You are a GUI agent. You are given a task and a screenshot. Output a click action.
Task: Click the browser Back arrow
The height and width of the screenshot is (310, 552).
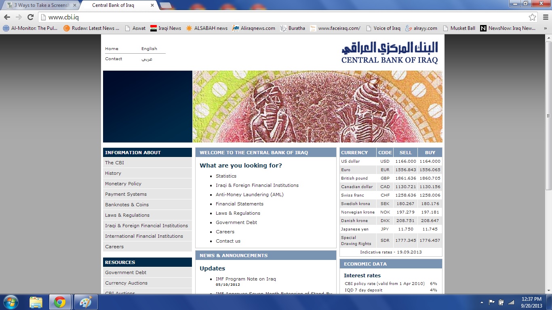tap(7, 17)
